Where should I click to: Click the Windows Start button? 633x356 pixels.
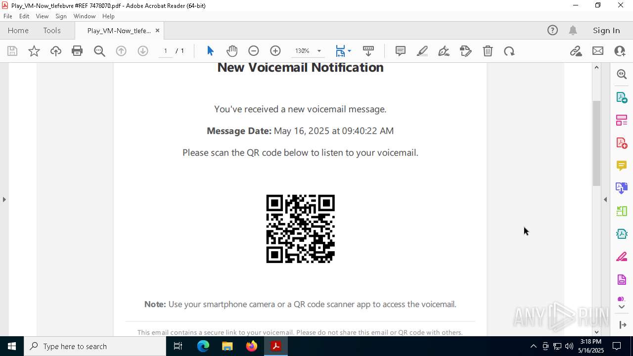12,346
